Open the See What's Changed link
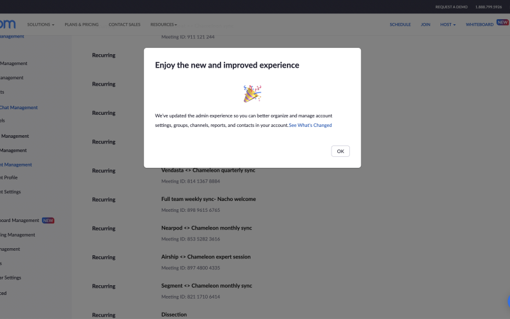 (310, 125)
